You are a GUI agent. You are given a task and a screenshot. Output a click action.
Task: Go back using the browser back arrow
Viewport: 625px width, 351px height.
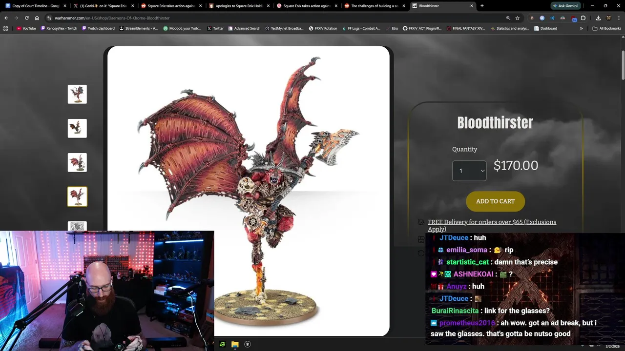coord(6,18)
